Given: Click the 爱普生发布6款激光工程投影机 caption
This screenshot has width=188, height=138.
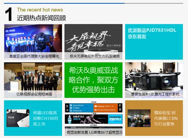Looking at the screenshot, I should coord(155,94).
